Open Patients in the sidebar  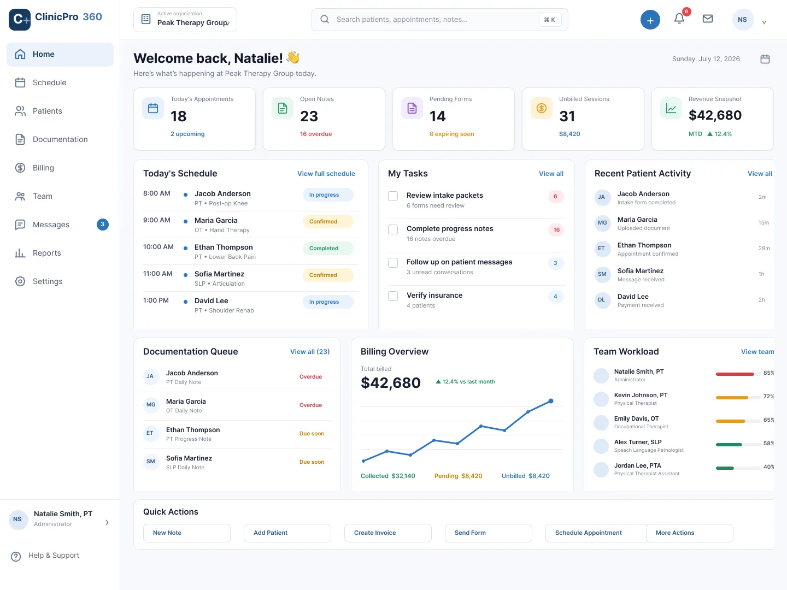tap(60, 111)
